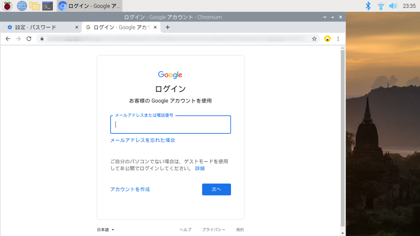
Task: Expand the 日本語 language dropdown
Action: click(106, 230)
